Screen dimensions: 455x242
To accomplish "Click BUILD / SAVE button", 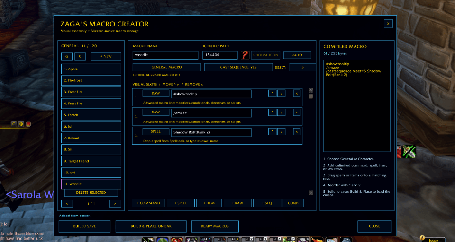I will click(84, 226).
